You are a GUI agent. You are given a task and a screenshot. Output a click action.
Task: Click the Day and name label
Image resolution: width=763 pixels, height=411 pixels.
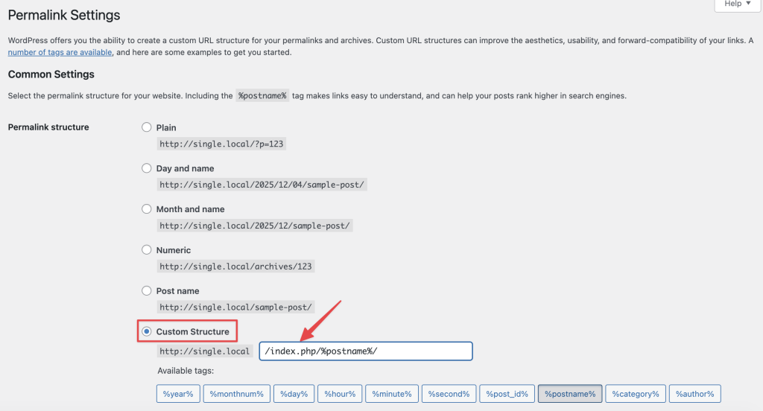(185, 168)
